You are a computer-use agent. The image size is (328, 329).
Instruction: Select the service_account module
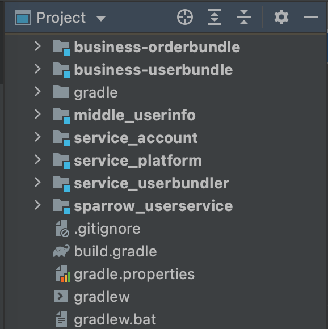(x=136, y=138)
